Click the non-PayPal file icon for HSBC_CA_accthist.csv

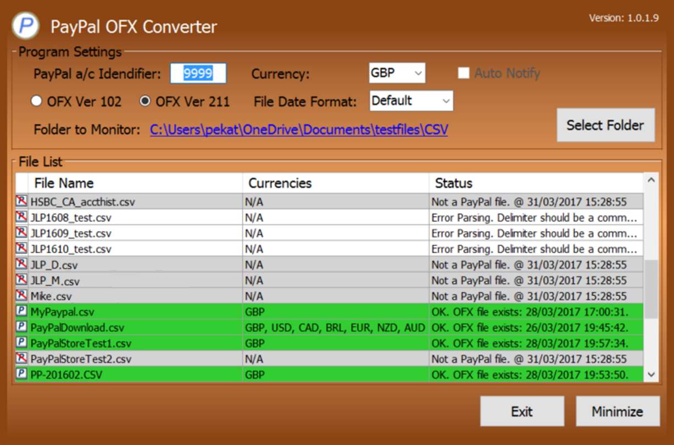click(x=21, y=201)
